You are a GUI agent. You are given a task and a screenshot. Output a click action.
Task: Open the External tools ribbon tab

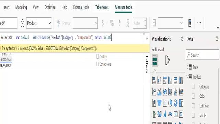[x=81, y=7]
